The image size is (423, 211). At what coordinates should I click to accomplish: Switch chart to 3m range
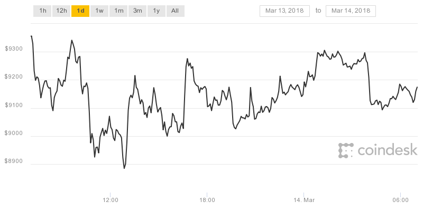137,11
